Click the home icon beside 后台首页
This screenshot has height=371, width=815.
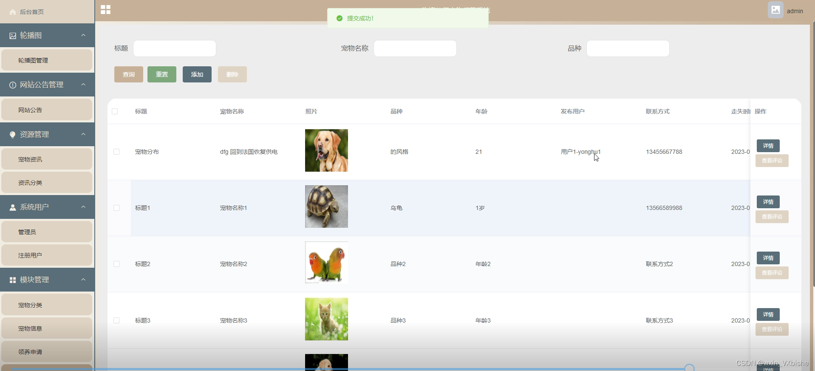[x=13, y=12]
